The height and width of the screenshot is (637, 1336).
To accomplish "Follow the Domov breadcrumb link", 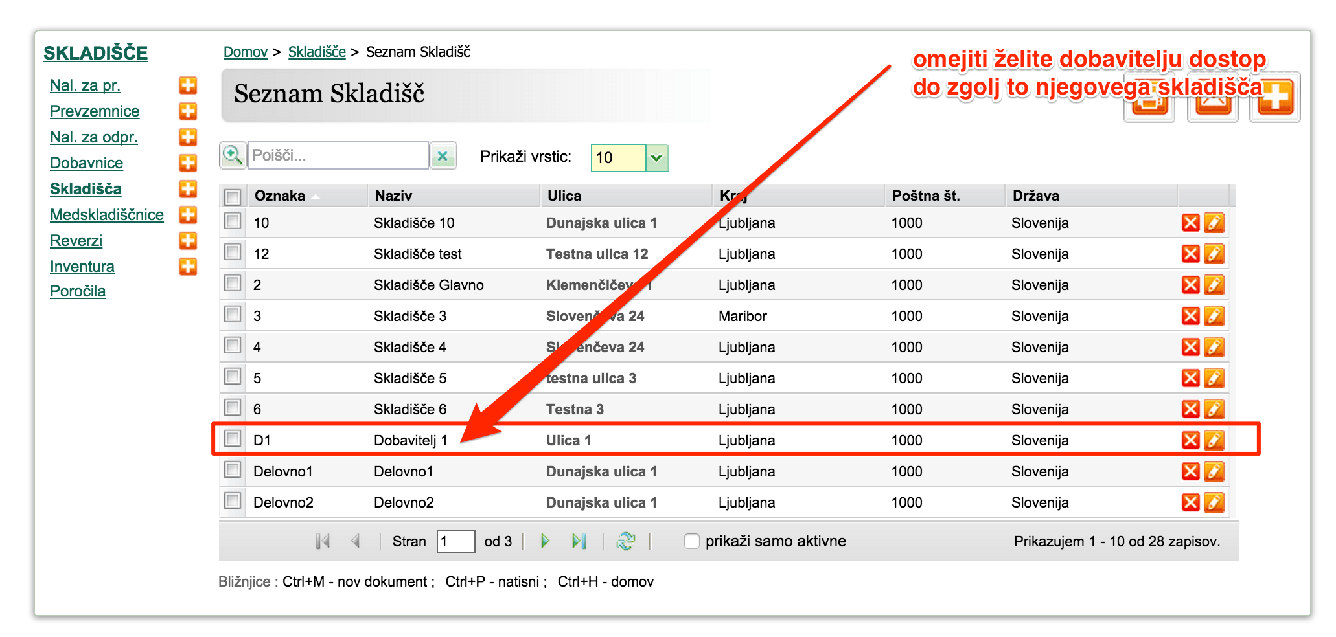I will 246,52.
